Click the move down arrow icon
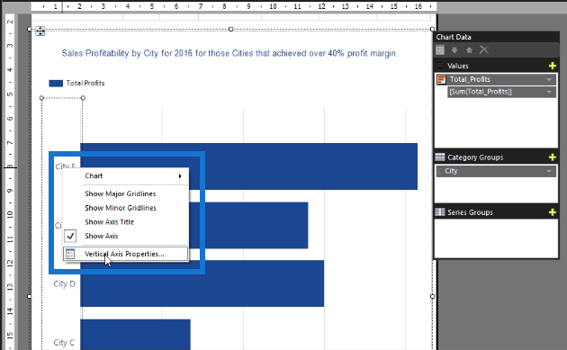The width and height of the screenshot is (567, 350). pos(454,50)
